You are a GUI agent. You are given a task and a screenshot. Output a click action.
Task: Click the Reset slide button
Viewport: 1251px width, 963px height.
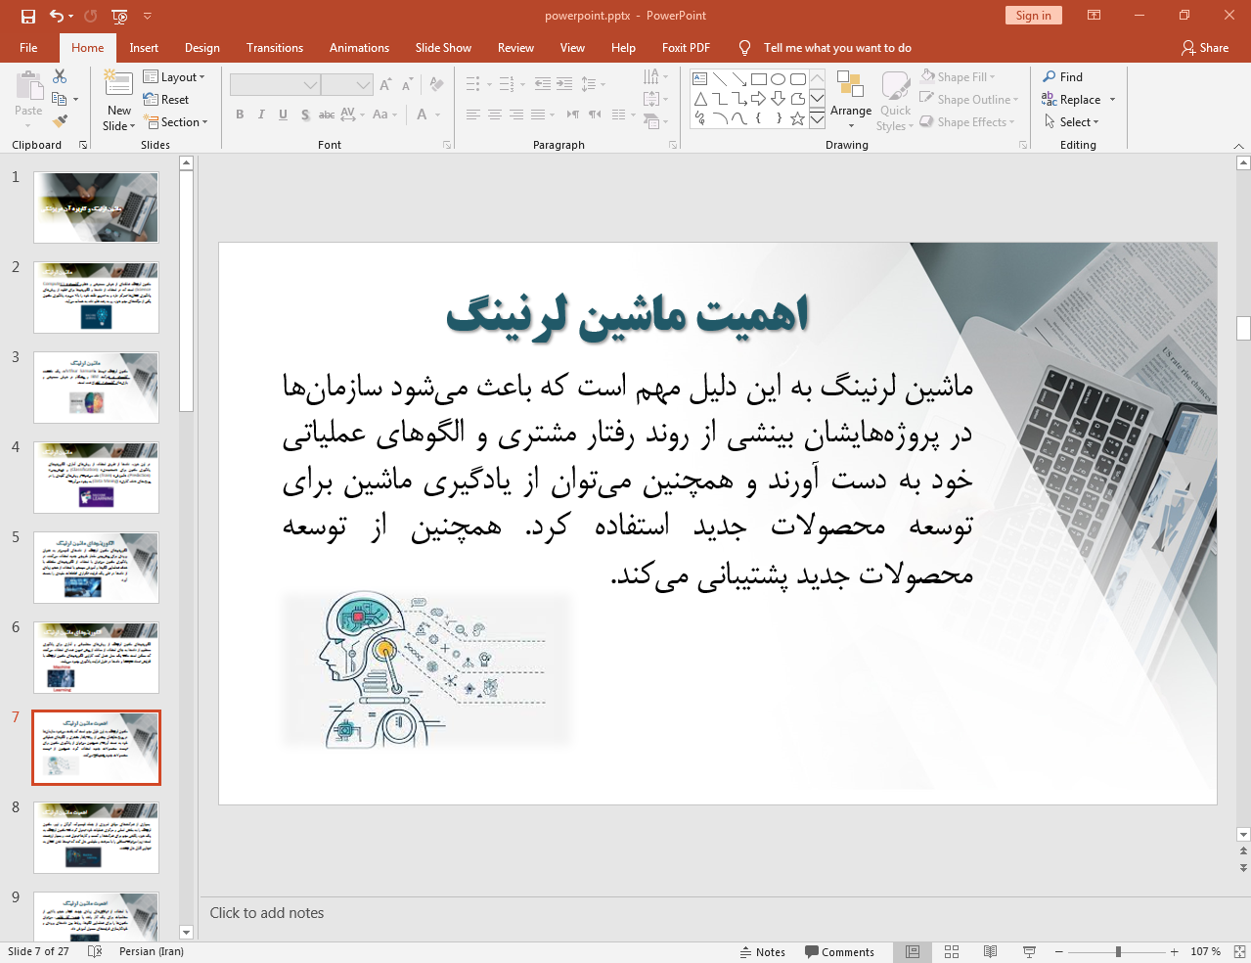click(x=166, y=99)
